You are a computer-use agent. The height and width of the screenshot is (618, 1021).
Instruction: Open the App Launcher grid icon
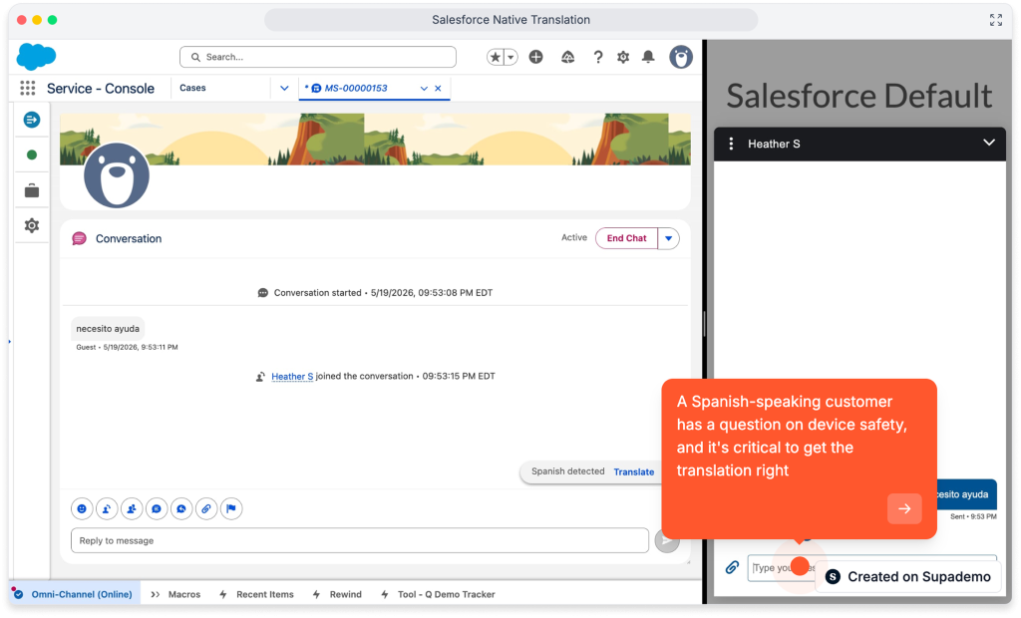pos(27,88)
